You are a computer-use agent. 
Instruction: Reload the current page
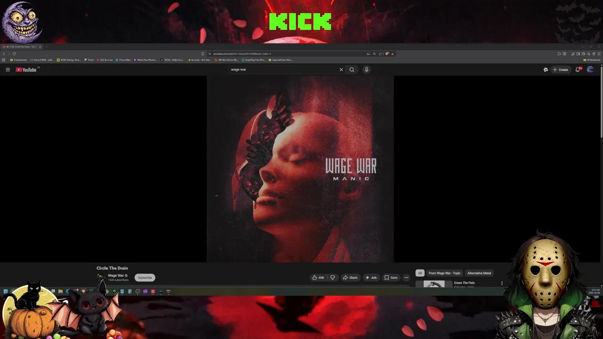point(14,54)
